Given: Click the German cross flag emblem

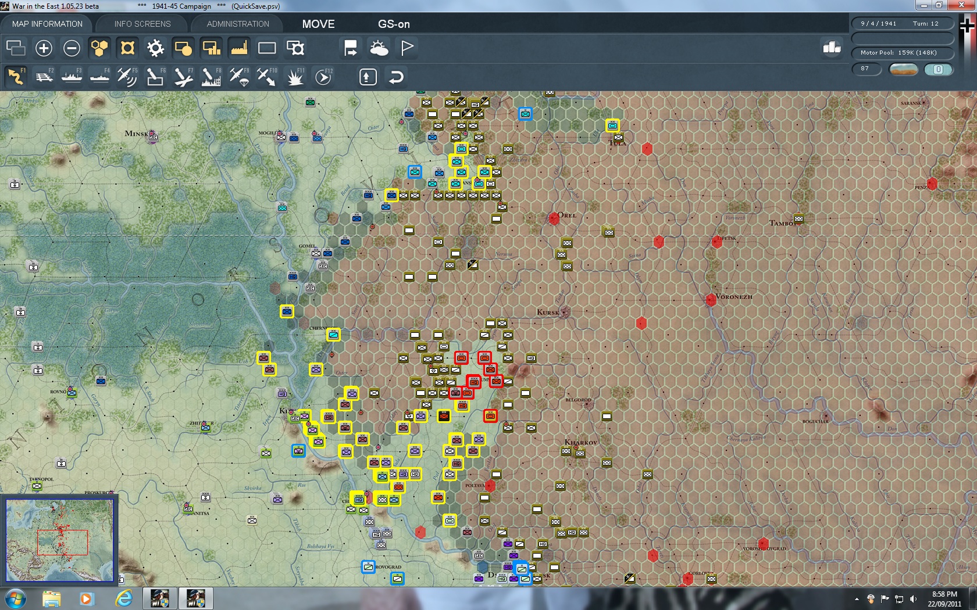Looking at the screenshot, I should tap(968, 27).
